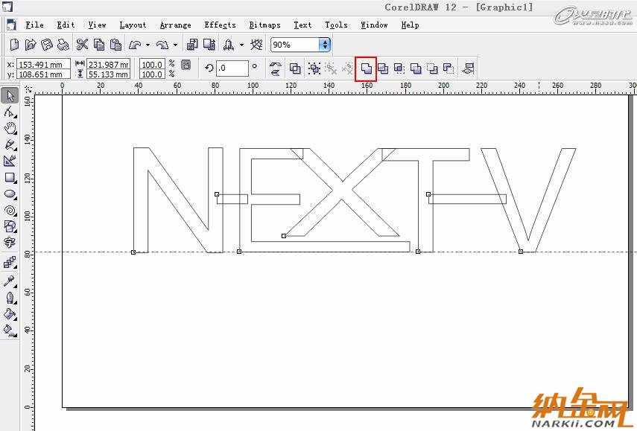Click the y position field 108.651 mm
The image size is (637, 431).
(x=43, y=74)
